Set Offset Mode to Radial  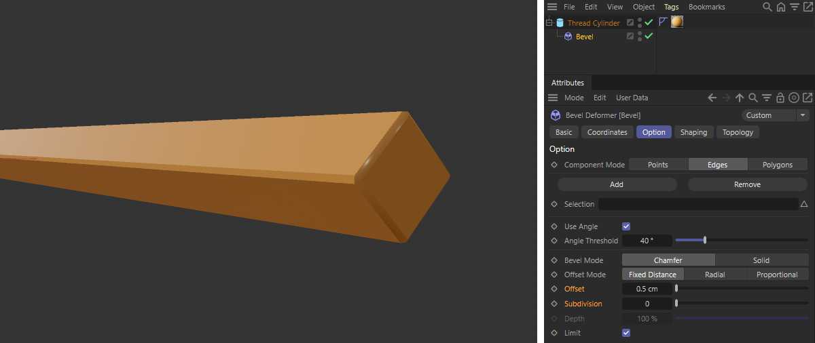point(715,275)
